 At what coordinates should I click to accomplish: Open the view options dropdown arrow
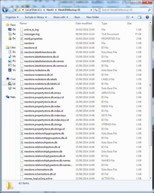pos(133,17)
